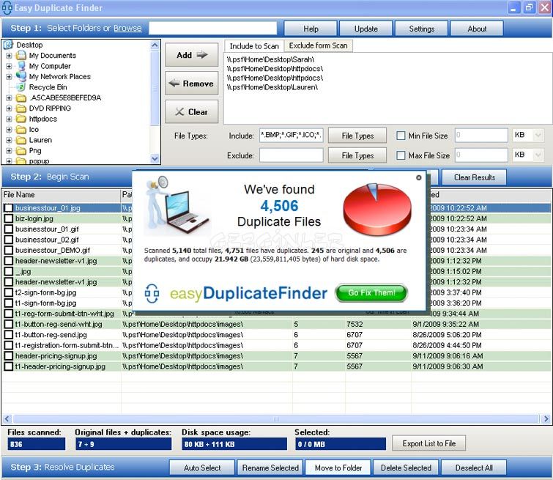Click the results list horizontal scrollbar
Image resolution: width=553 pixels, height=480 pixels.
click(276, 418)
